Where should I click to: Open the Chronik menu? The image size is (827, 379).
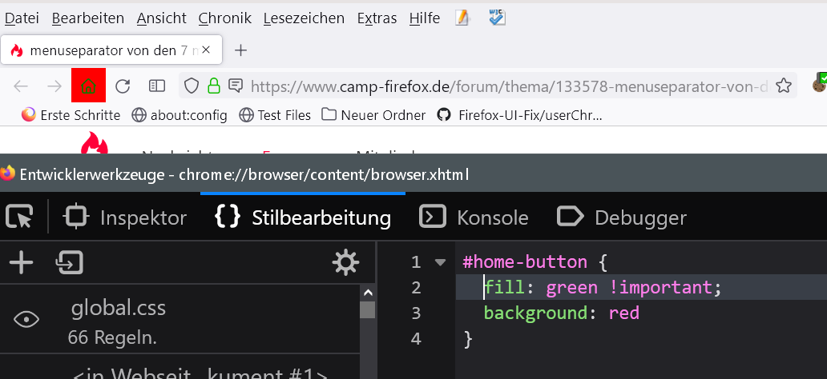click(x=224, y=18)
